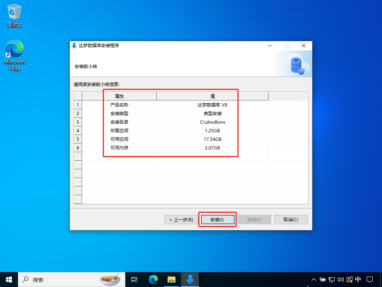Select the DM installer taskbar icon
382x287 pixels.
click(190, 280)
